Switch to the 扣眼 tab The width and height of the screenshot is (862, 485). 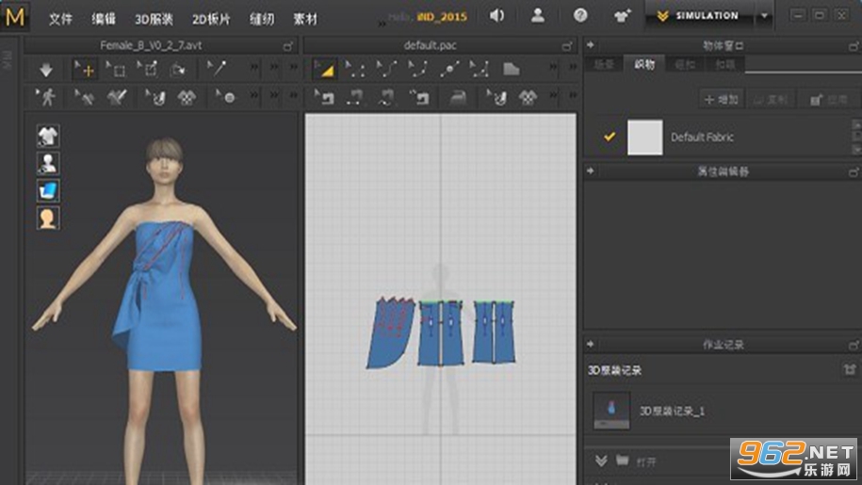[725, 64]
